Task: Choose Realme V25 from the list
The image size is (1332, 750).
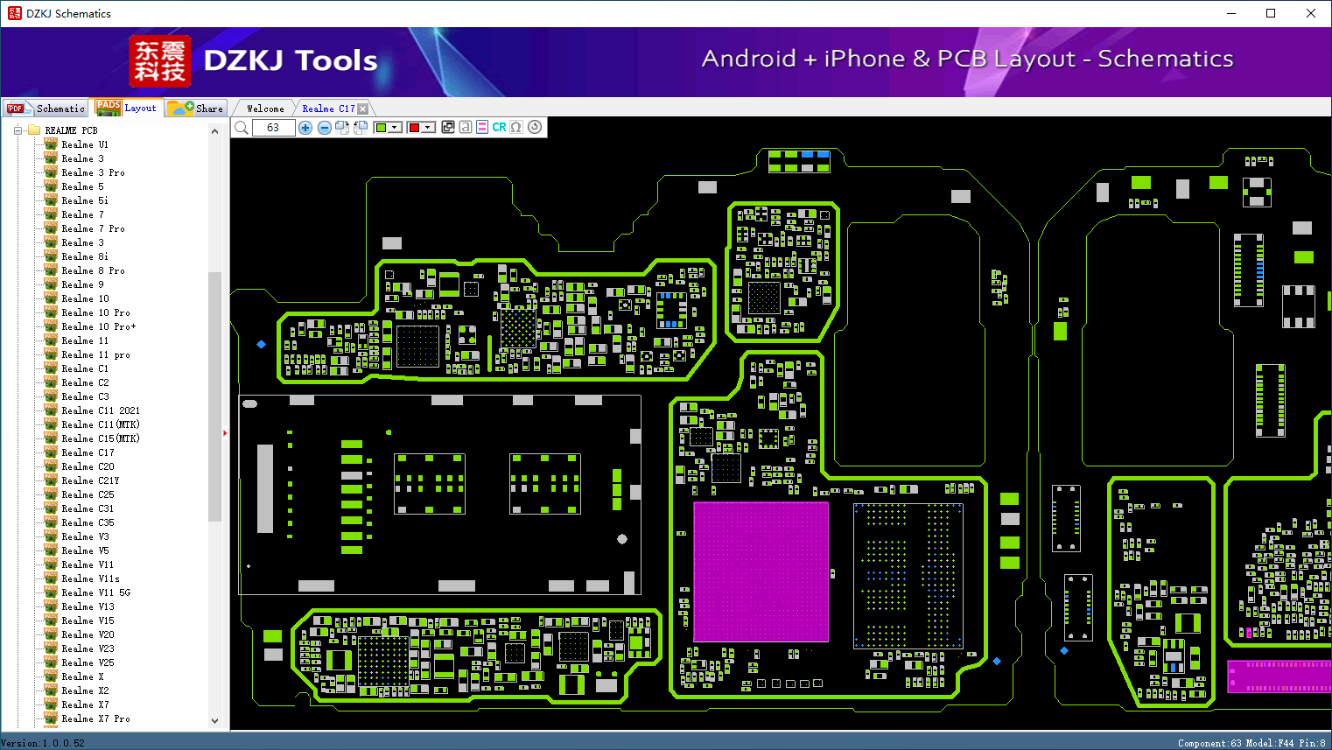Action: (x=88, y=662)
